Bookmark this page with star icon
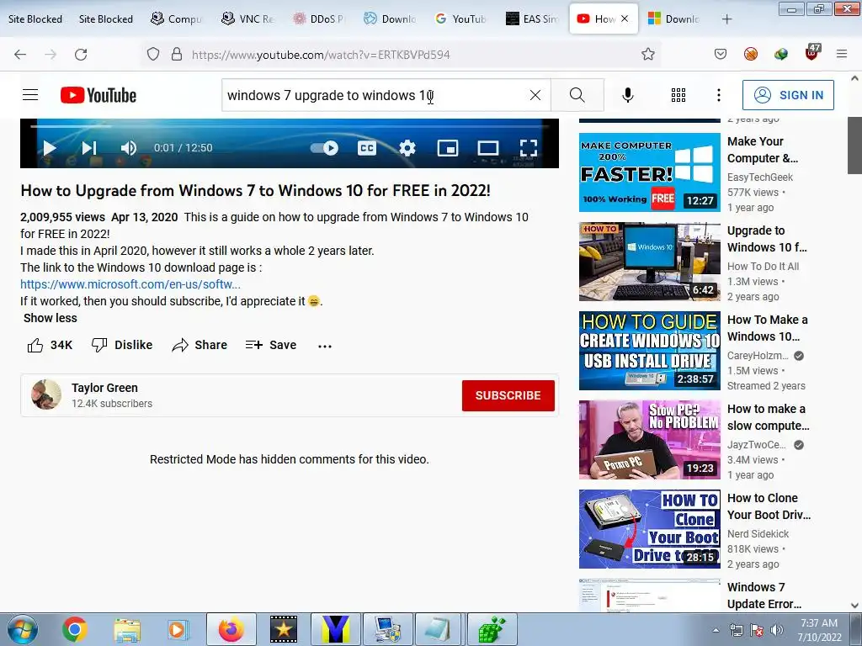 (x=648, y=54)
